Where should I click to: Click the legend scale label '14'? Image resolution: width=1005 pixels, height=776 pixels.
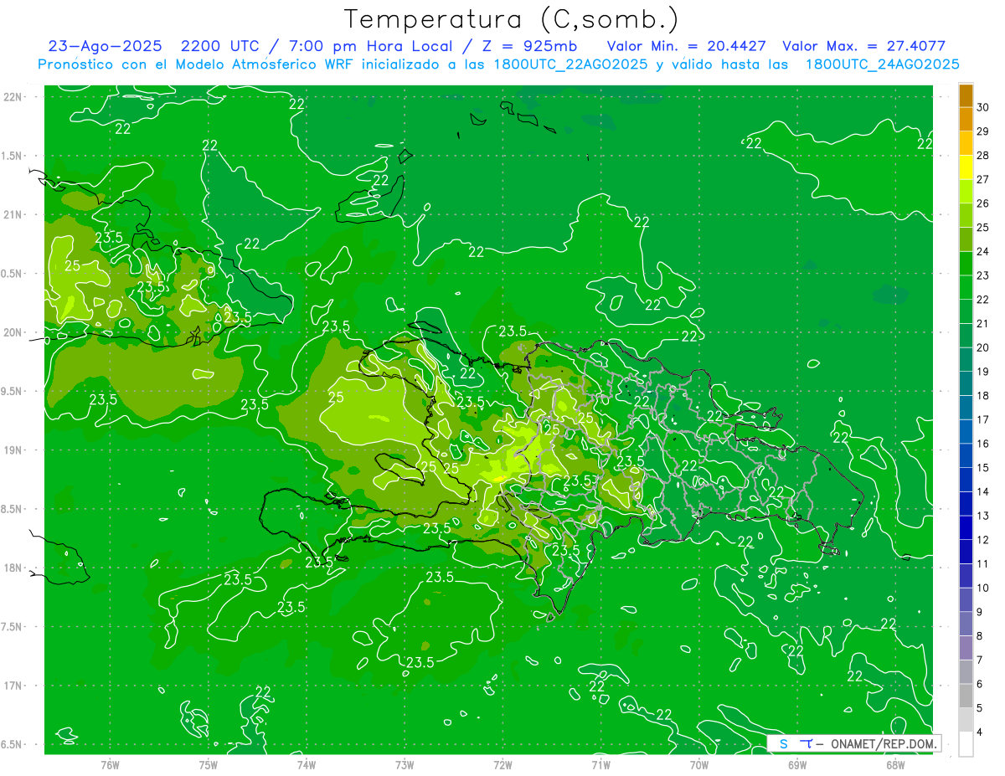(983, 491)
